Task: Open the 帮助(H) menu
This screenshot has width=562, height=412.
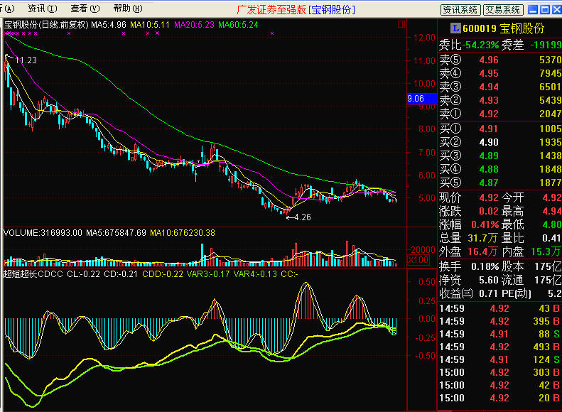Action: (x=128, y=9)
